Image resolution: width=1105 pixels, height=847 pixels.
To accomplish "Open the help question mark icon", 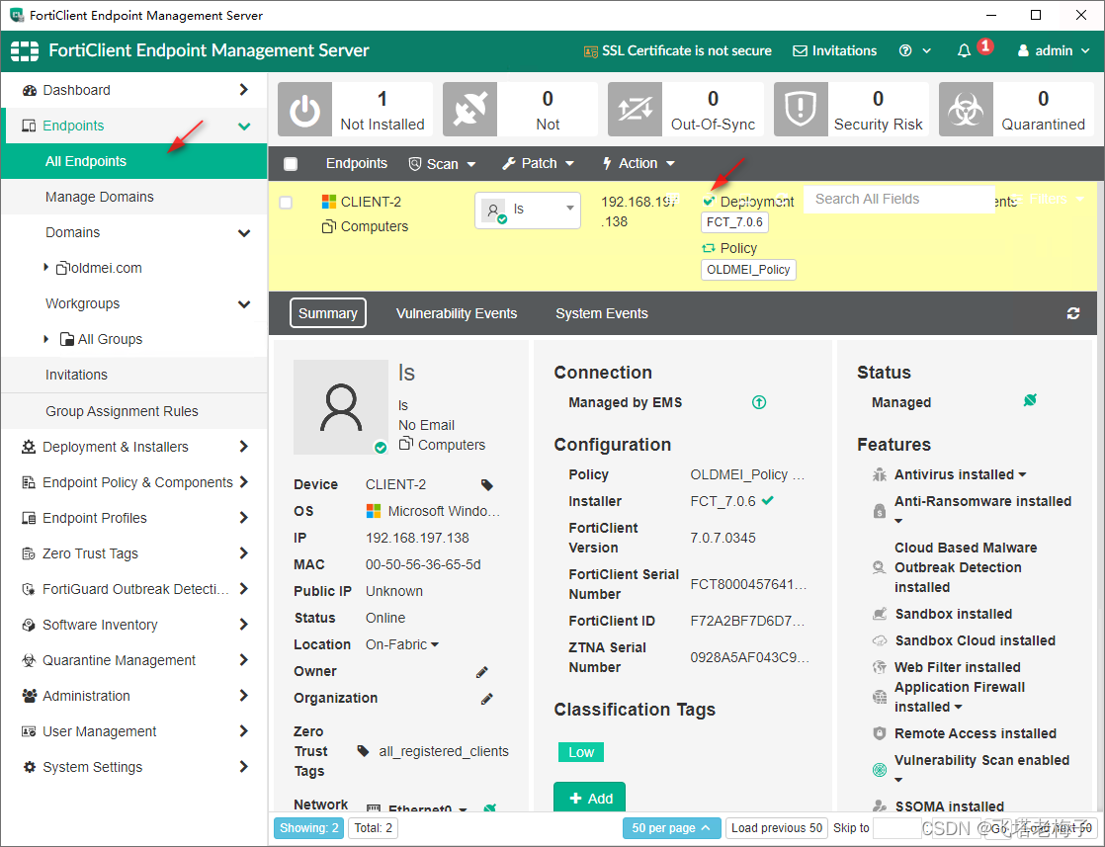I will pyautogui.click(x=905, y=50).
